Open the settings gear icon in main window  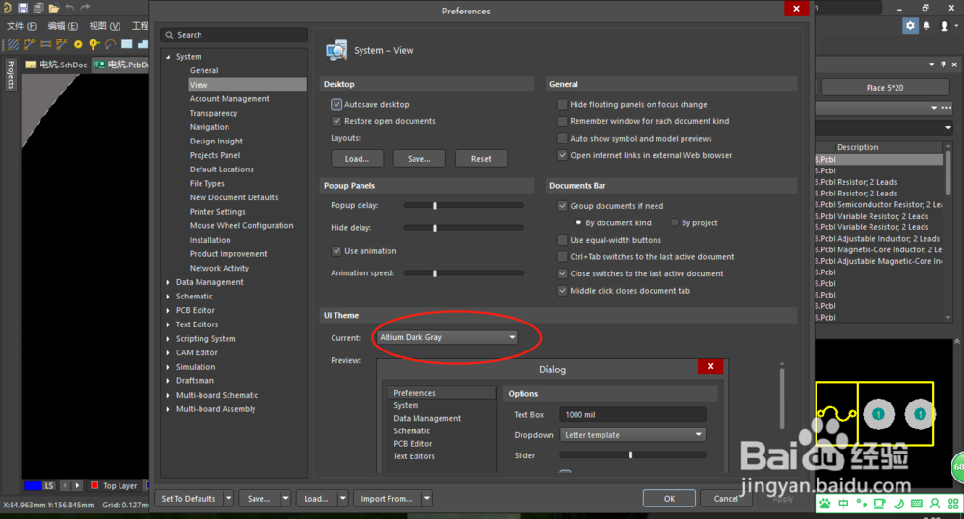[x=911, y=25]
